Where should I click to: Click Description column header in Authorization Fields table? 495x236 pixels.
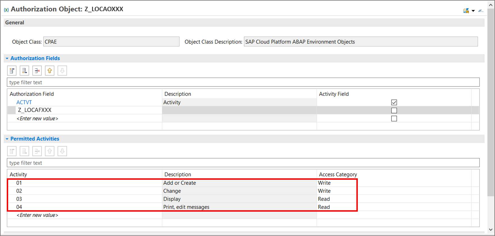[x=239, y=94]
